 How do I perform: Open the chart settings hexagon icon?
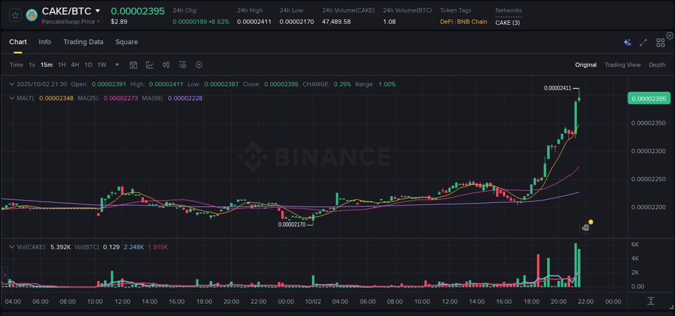click(x=199, y=65)
